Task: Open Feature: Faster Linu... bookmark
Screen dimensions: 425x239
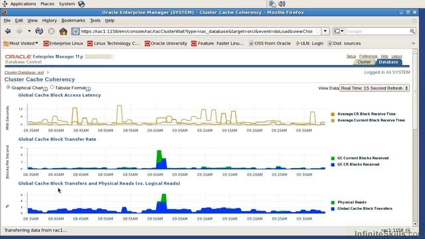Action: 218,43
